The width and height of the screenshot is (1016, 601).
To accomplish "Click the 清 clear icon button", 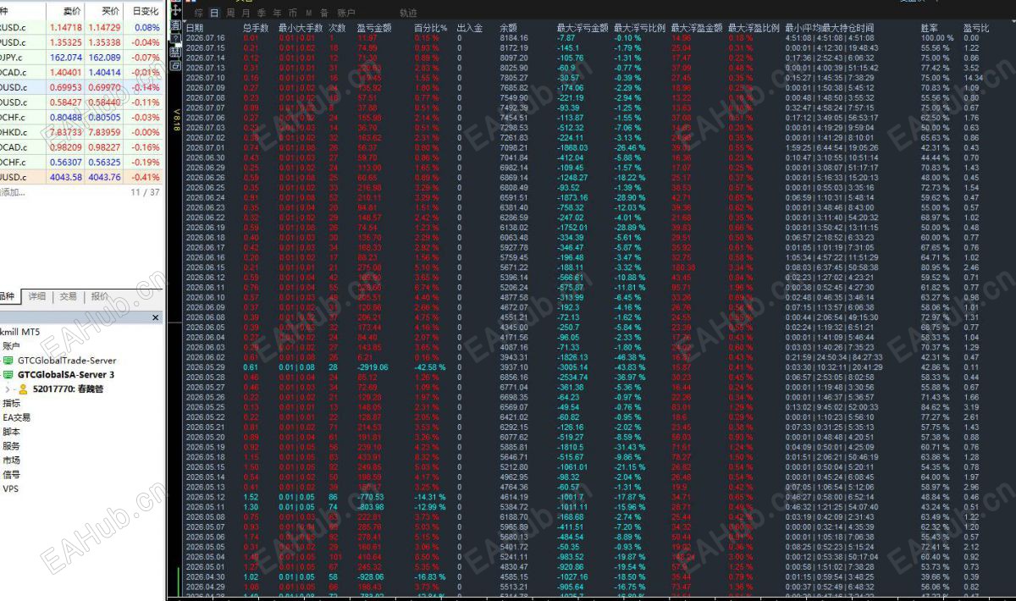I will [175, 25].
